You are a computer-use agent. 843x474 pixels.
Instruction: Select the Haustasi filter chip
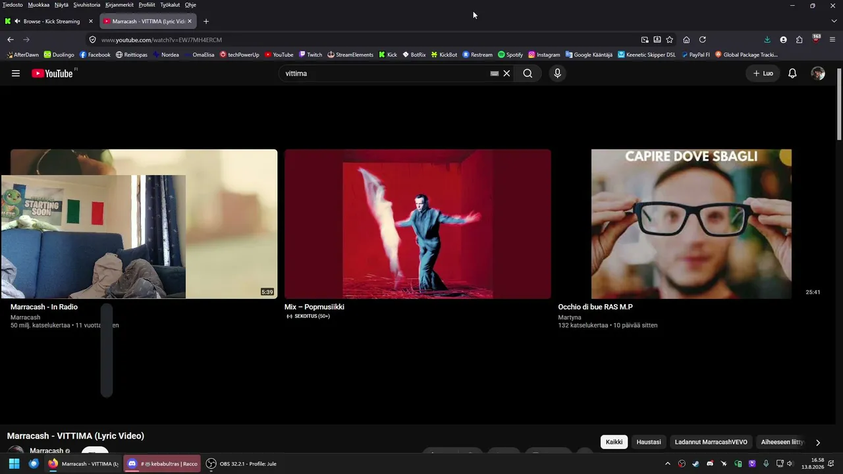[x=649, y=442]
